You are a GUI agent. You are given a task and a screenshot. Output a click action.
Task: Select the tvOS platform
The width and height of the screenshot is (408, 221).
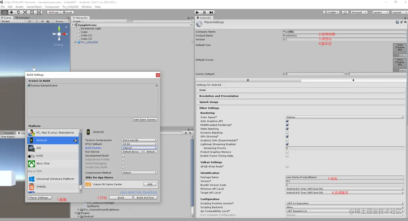point(53,156)
